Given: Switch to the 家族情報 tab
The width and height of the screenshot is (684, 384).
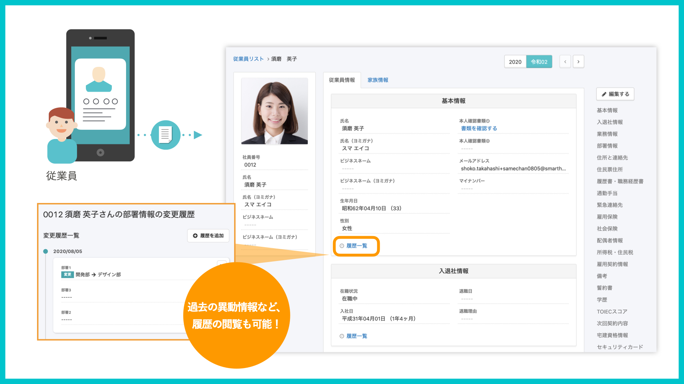Looking at the screenshot, I should (x=378, y=80).
